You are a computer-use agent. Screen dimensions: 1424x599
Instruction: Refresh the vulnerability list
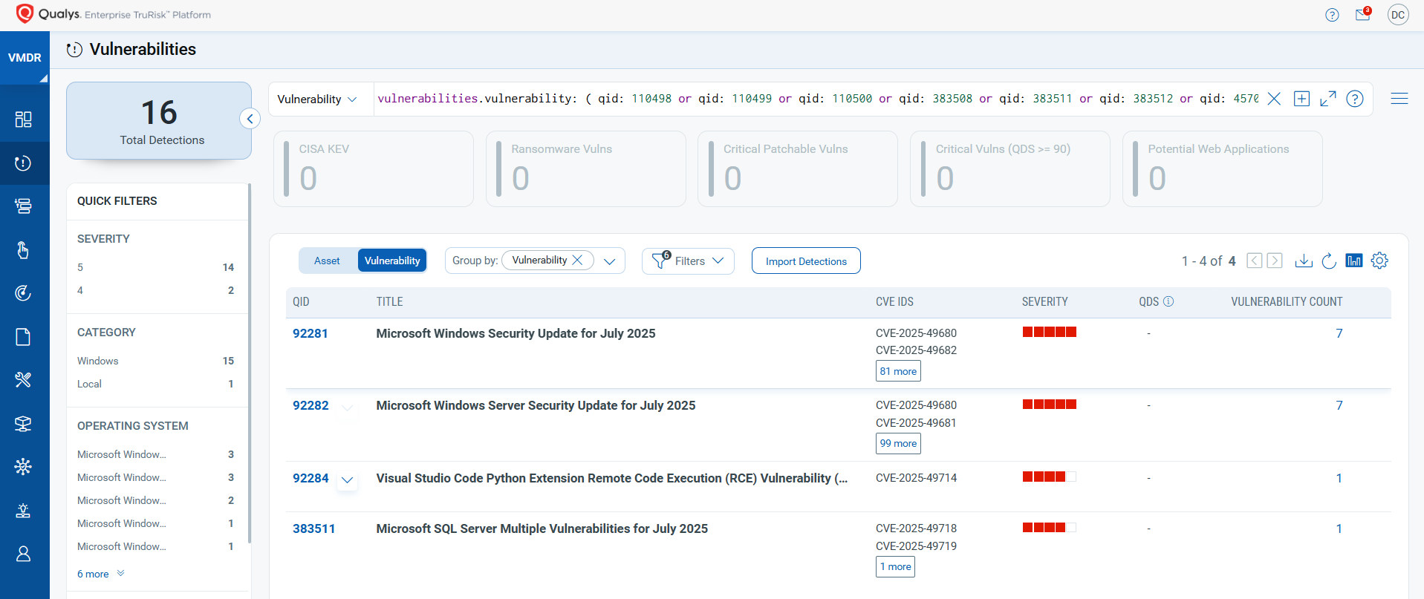pos(1329,261)
